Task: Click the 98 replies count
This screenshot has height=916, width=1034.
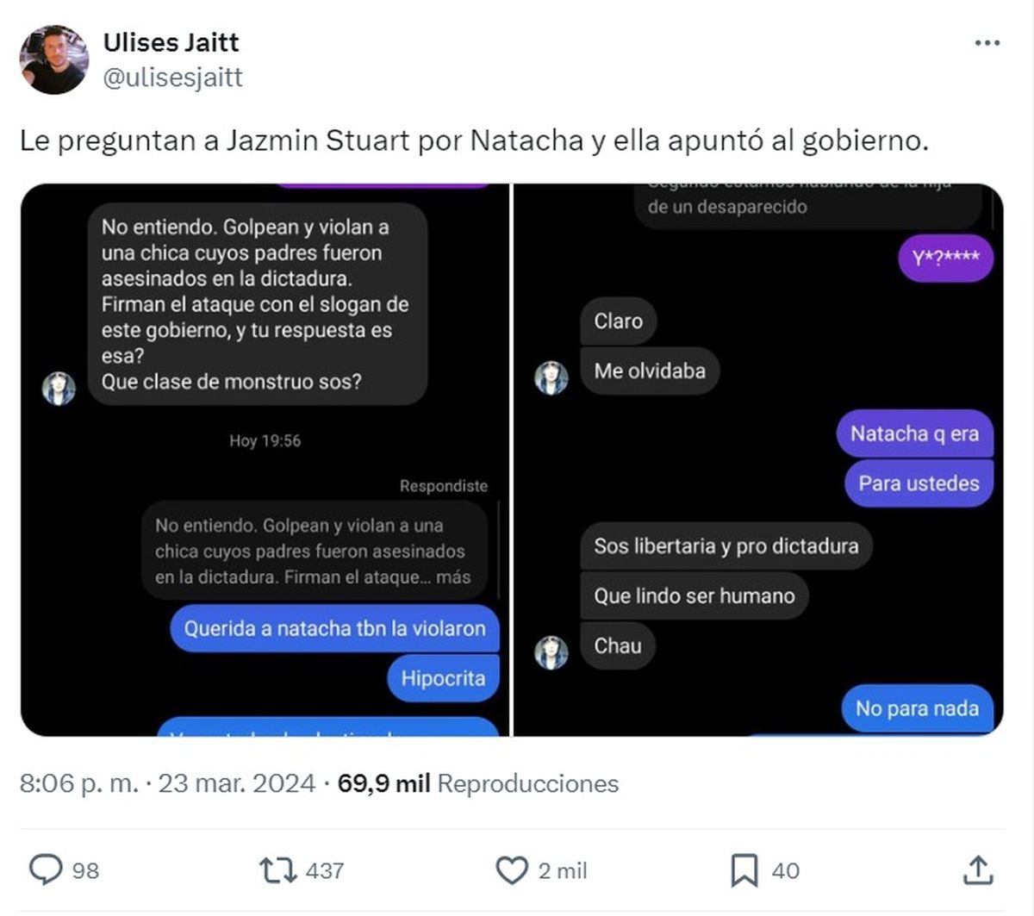Action: (x=85, y=871)
